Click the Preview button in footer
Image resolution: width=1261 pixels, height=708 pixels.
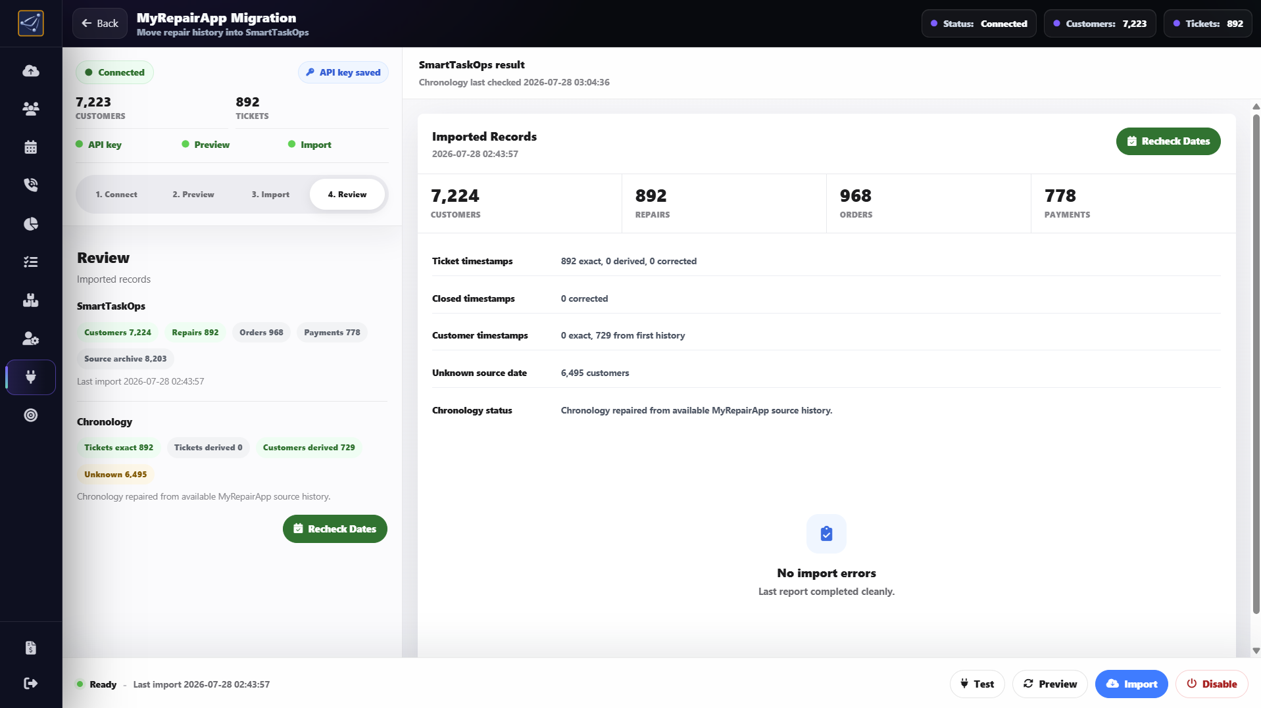click(x=1050, y=684)
